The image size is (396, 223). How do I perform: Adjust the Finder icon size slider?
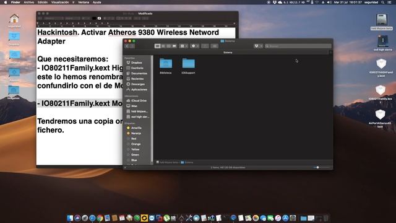point(317,167)
